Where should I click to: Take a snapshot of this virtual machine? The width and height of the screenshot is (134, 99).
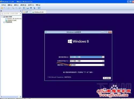pyautogui.click(x=13, y=8)
